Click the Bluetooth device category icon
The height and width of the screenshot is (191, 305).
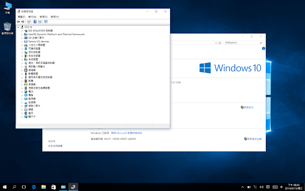click(x=26, y=113)
